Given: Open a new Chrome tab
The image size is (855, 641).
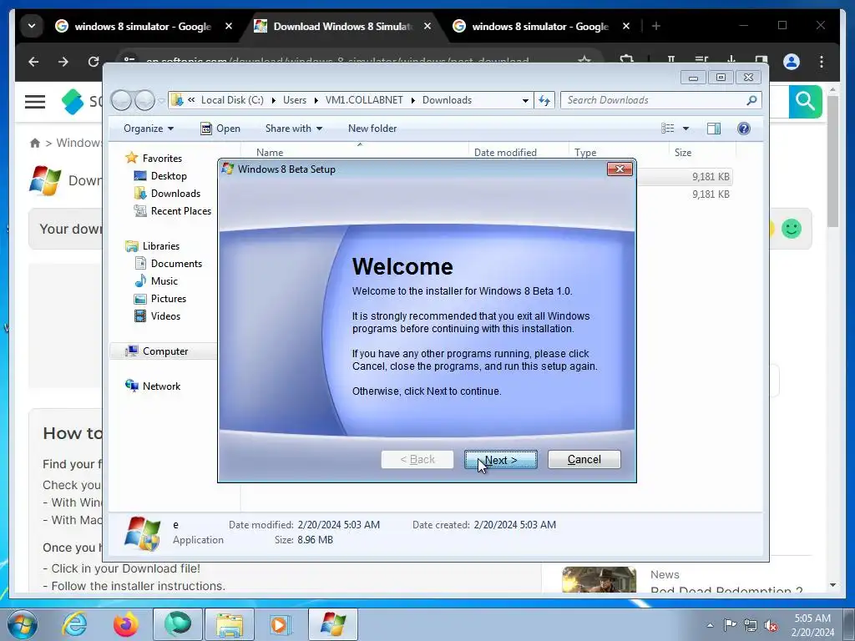Looking at the screenshot, I should pyautogui.click(x=656, y=26).
